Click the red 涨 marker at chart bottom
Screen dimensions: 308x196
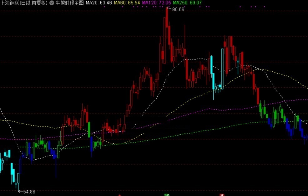[222, 195]
